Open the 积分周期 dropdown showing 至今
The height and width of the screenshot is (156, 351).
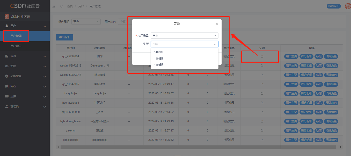(86, 22)
